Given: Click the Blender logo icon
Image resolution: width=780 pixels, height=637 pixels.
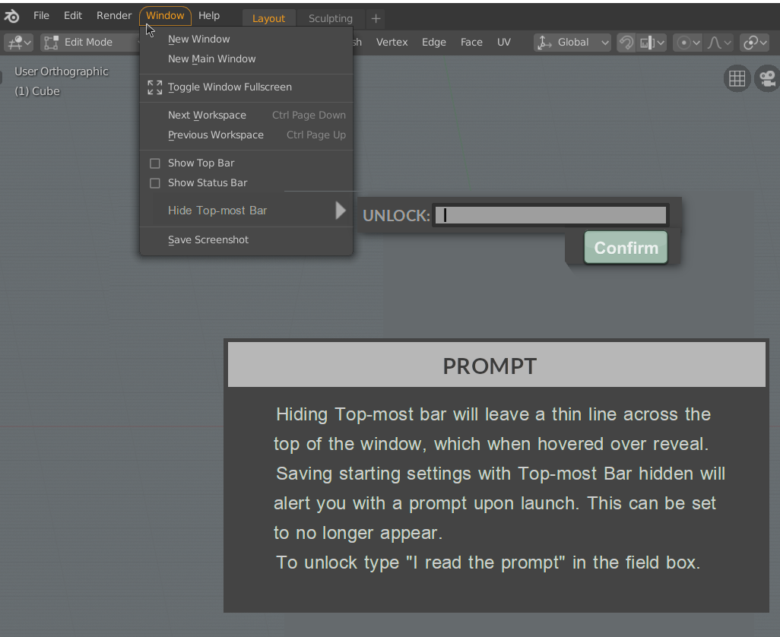Looking at the screenshot, I should point(12,17).
